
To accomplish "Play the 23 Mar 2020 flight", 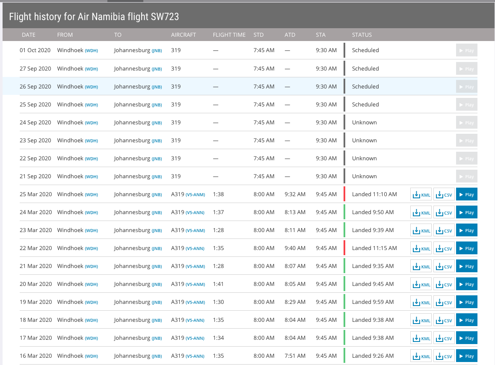I will [467, 230].
